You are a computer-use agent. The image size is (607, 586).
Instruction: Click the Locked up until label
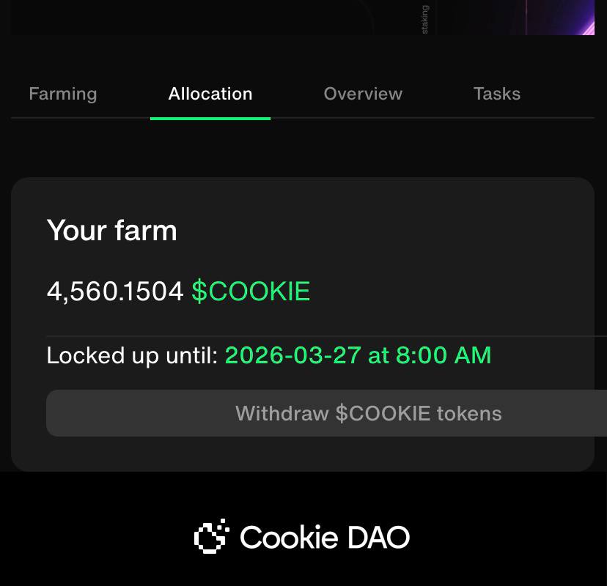(132, 355)
